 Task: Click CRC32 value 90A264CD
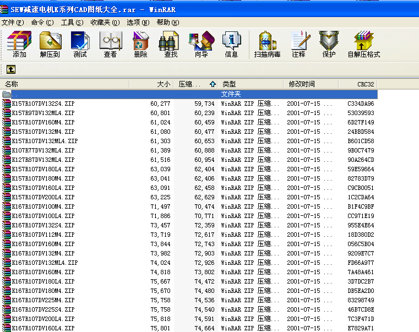click(x=361, y=160)
